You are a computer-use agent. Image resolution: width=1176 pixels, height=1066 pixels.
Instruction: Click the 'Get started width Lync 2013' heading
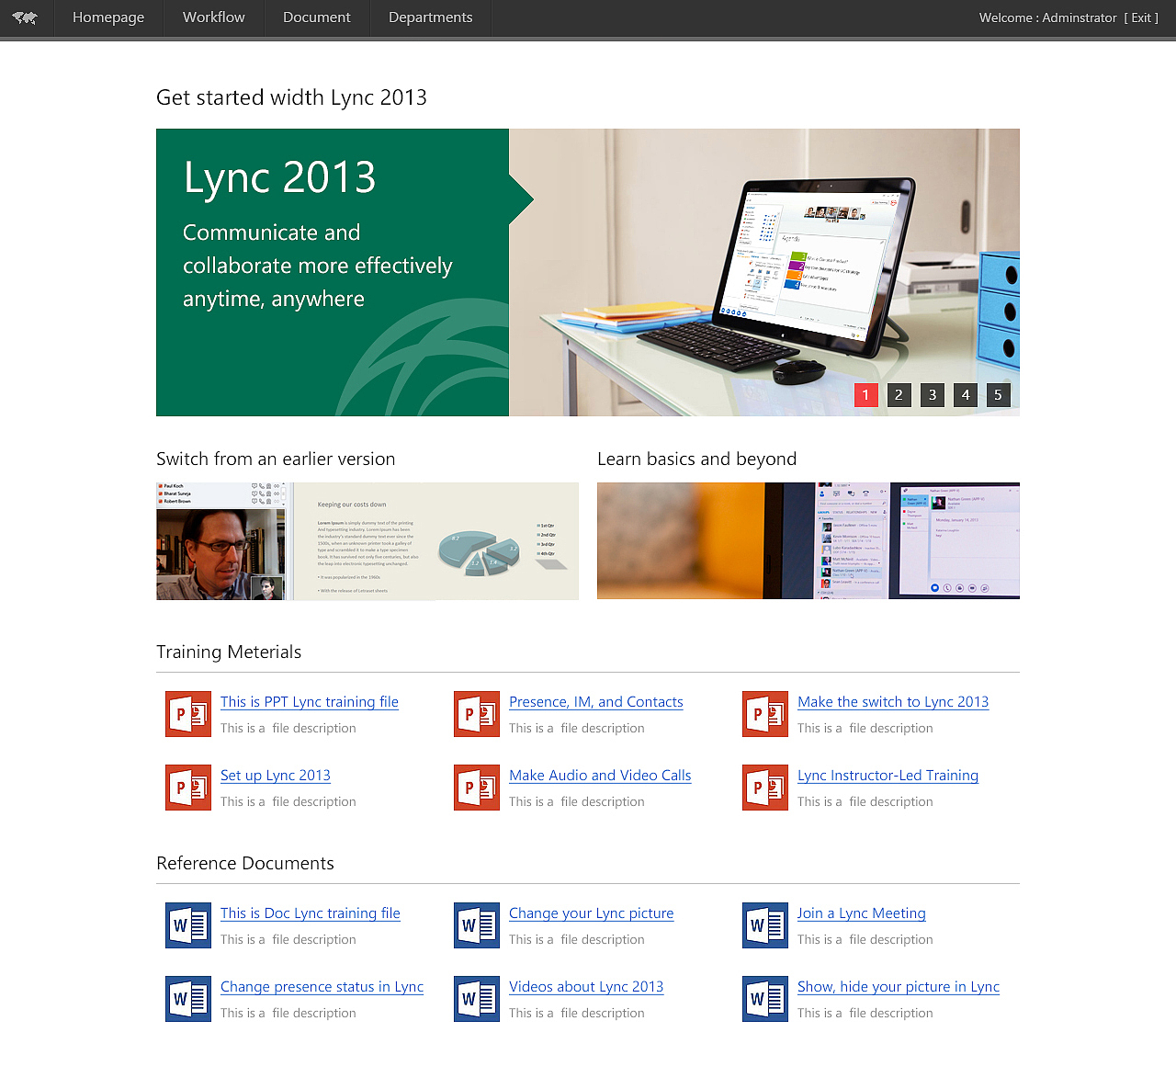pos(291,97)
